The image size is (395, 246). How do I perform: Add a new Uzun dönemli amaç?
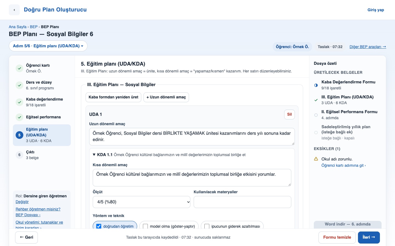point(166,97)
